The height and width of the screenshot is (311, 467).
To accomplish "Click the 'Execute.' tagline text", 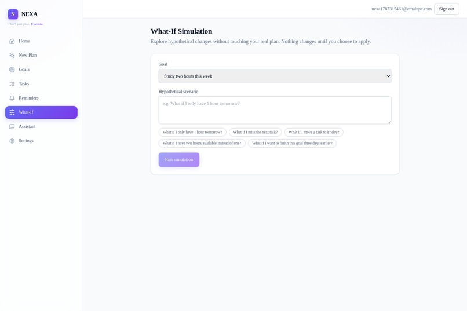I will click(37, 24).
